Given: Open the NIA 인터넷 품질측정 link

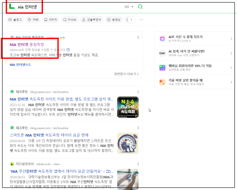Looking at the screenshot, I should [27, 45].
